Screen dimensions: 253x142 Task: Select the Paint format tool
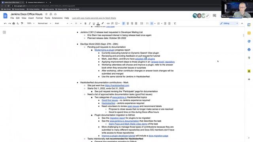[22, 24]
